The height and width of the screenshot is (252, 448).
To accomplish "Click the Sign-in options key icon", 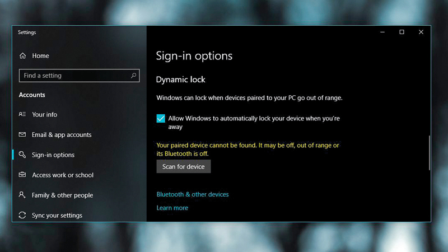I will [x=22, y=155].
